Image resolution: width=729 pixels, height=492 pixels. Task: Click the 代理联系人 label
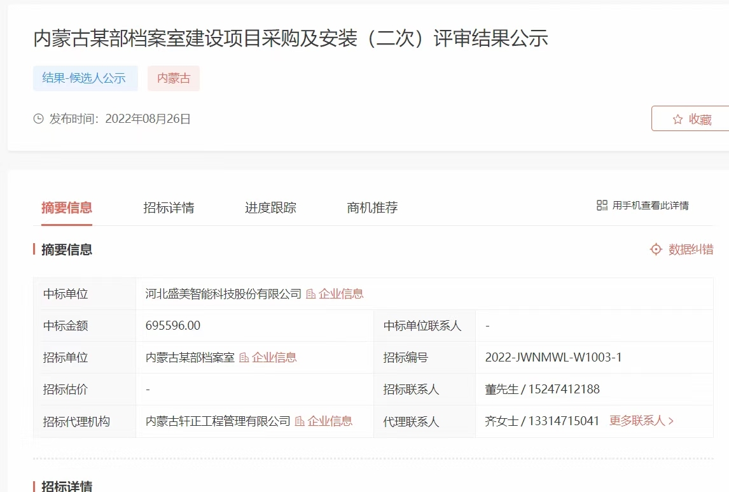pyautogui.click(x=411, y=421)
